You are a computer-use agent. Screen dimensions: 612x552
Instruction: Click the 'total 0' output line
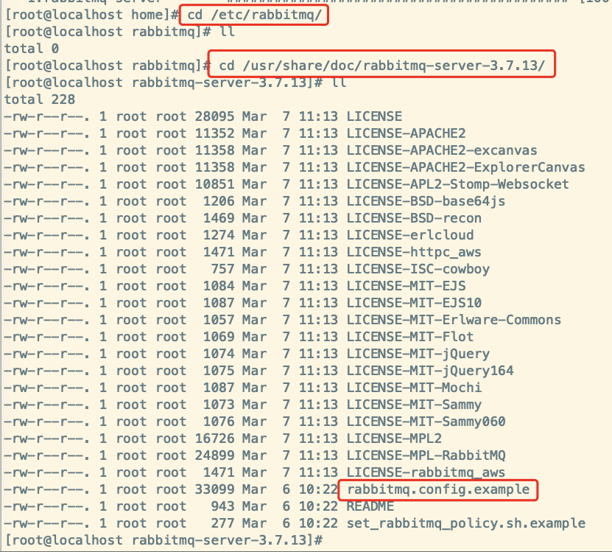[32, 49]
